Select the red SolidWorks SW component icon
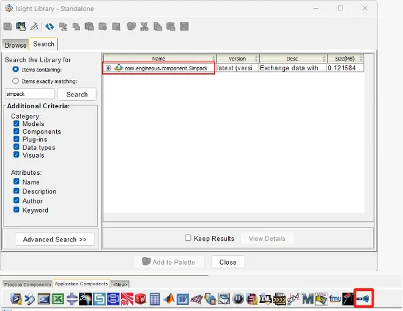Screen dimensions: 403x311 [140, 299]
